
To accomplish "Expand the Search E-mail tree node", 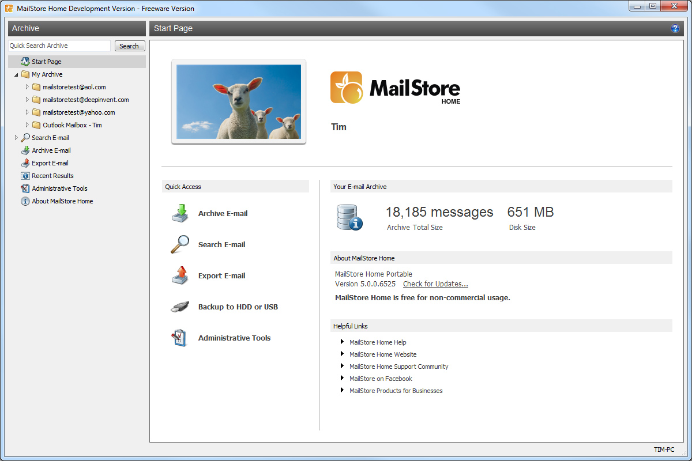I will 16,138.
